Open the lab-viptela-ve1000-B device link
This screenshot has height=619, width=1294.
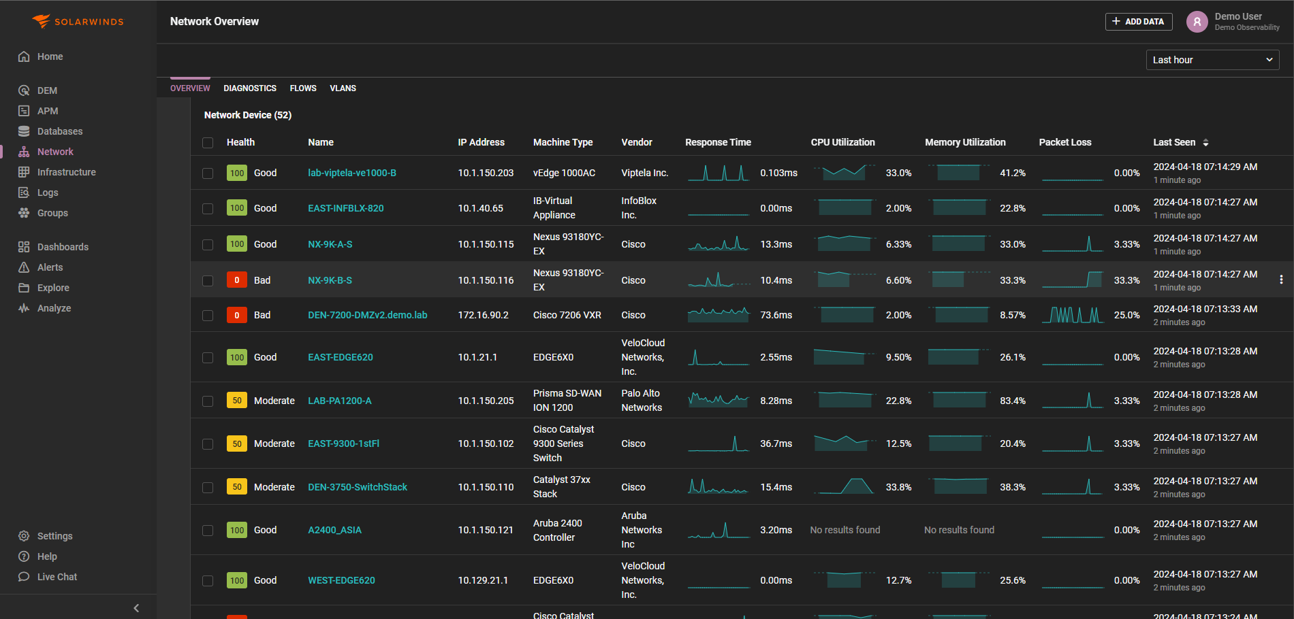tap(352, 173)
